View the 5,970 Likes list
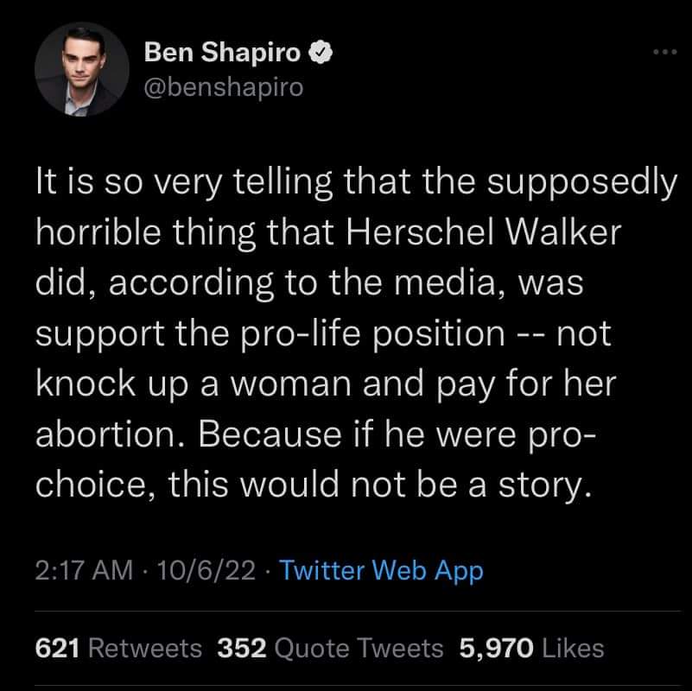 531,647
